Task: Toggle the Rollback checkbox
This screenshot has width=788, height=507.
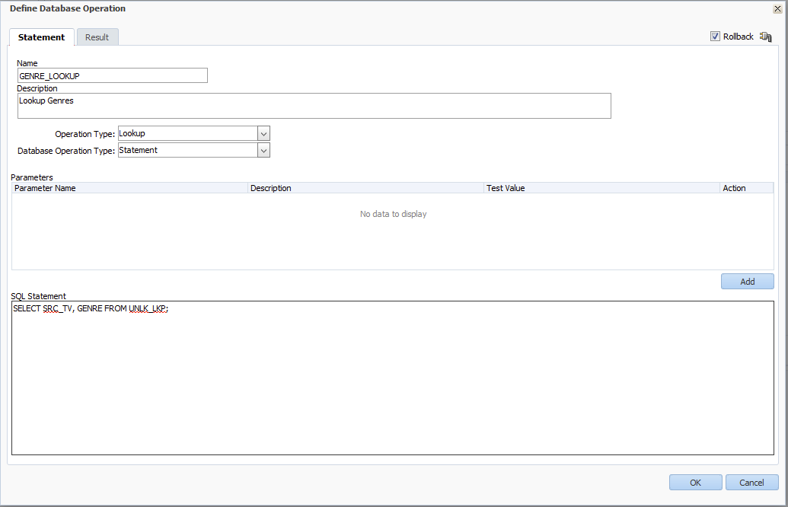Action: (715, 37)
